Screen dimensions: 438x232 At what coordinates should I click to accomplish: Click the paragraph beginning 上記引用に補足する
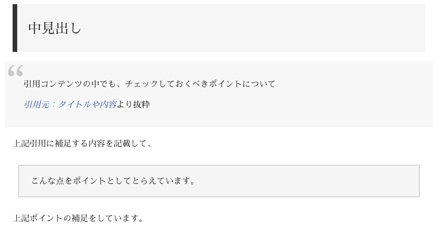coord(83,143)
